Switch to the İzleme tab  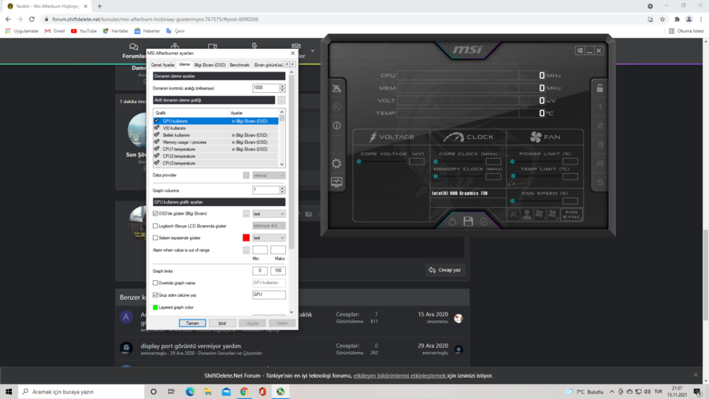click(x=184, y=65)
